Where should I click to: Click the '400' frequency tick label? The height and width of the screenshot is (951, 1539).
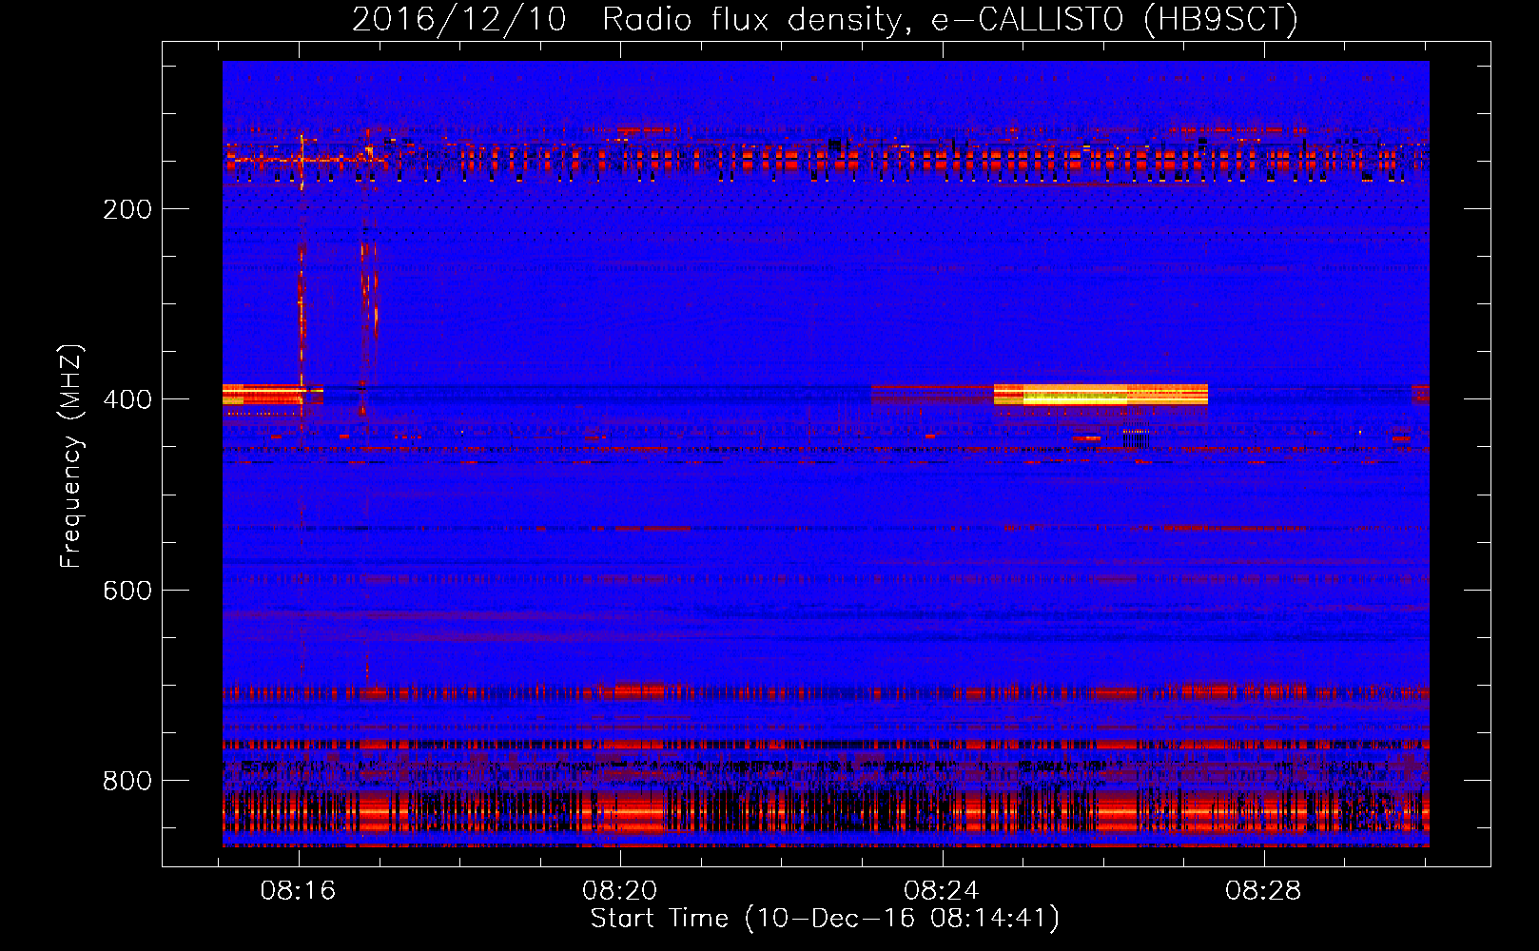[x=127, y=399]
